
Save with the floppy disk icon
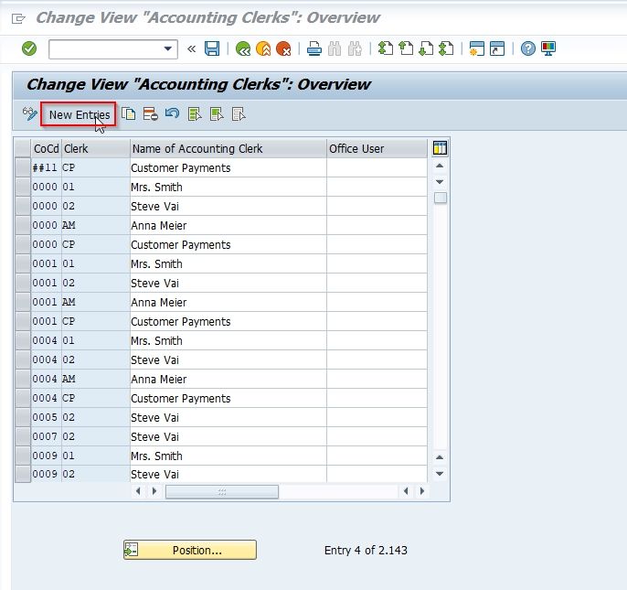click(x=212, y=48)
